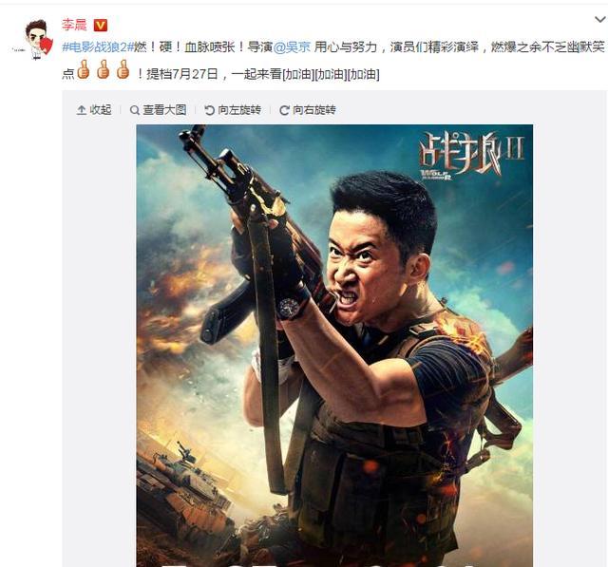This screenshot has width=608, height=567.
Task: Click the first thumbs-up emoji
Action: click(x=84, y=69)
